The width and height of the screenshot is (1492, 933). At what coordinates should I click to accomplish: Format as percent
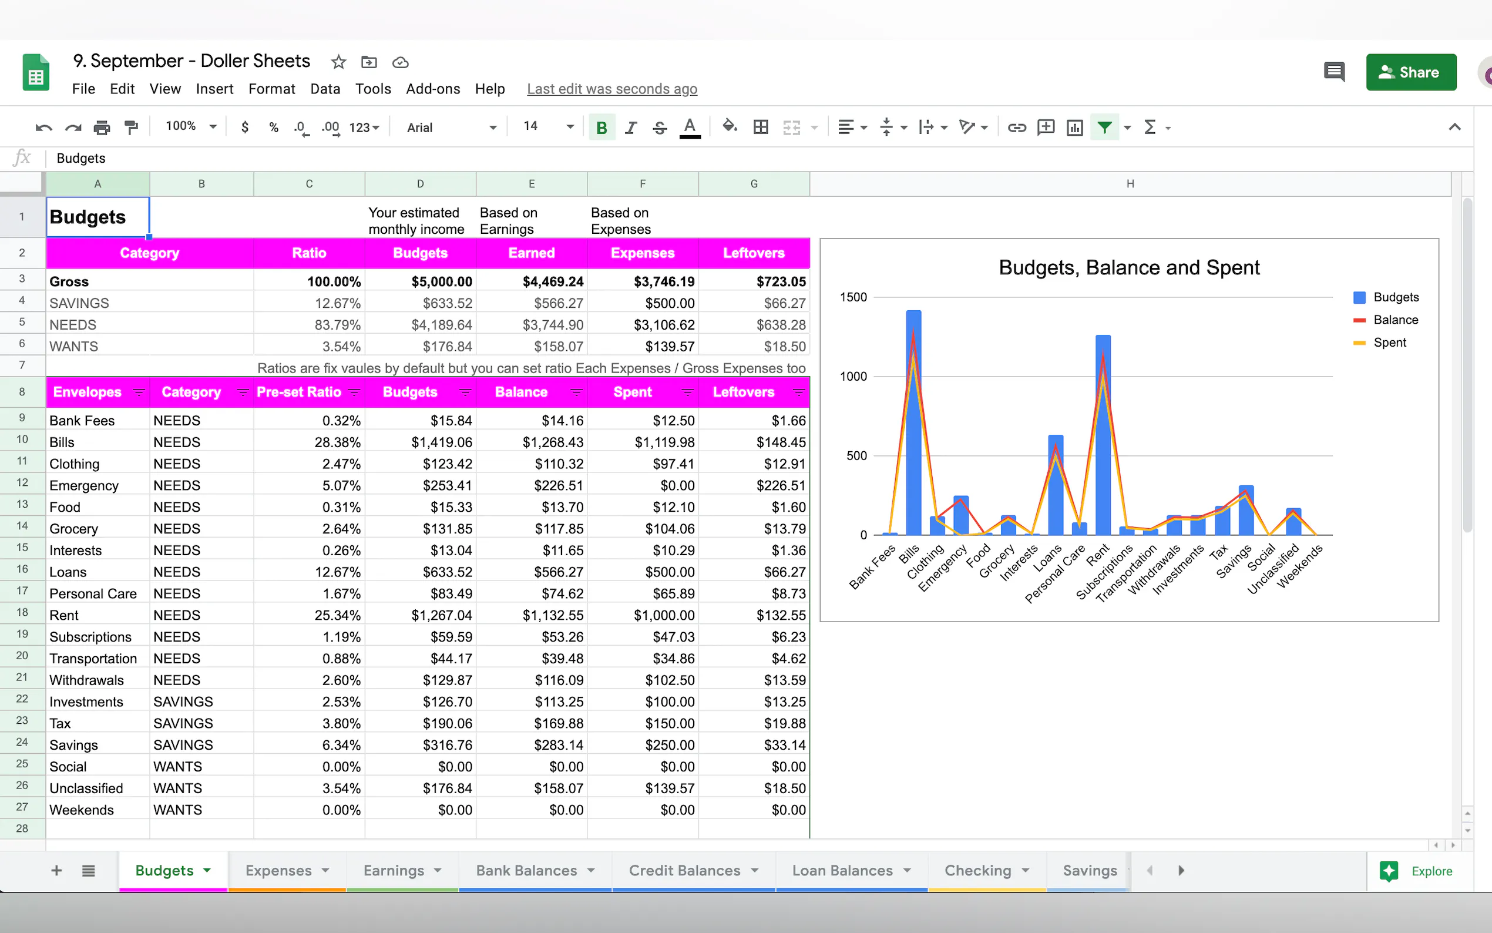click(x=274, y=127)
